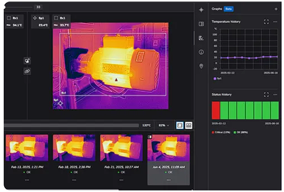
Task: Click the Sp1 spot marker on thermal image
Action: [x=60, y=103]
